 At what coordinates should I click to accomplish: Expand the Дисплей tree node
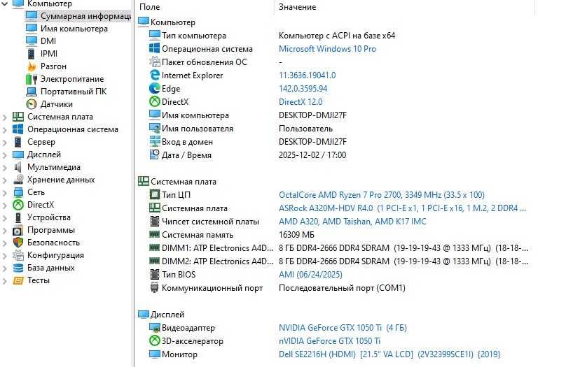point(5,155)
